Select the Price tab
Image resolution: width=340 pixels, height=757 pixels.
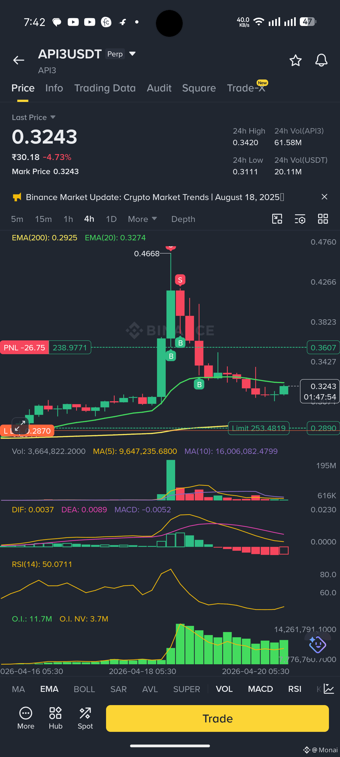23,88
